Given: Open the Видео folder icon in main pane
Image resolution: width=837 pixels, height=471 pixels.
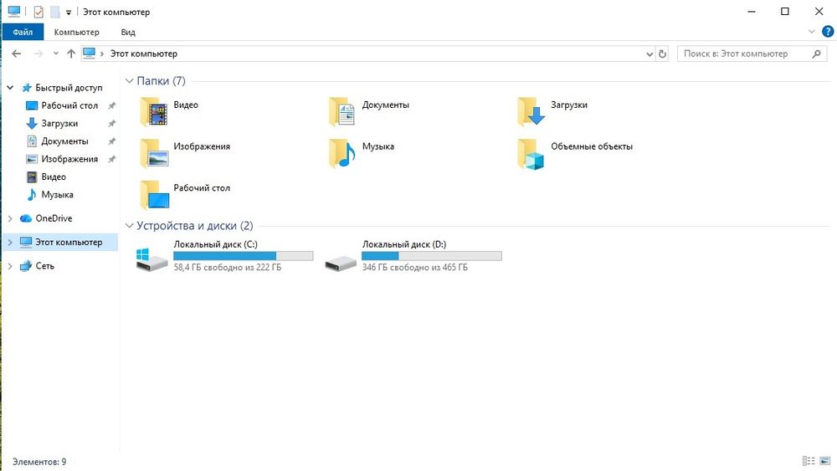Looking at the screenshot, I should coord(154,111).
